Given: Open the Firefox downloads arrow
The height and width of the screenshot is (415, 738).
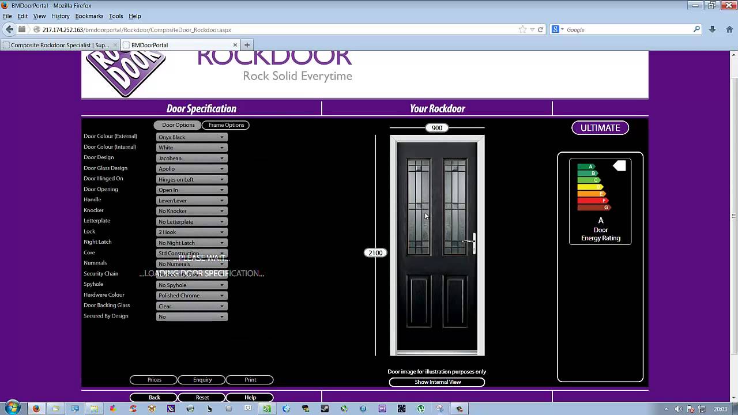Looking at the screenshot, I should 712,29.
